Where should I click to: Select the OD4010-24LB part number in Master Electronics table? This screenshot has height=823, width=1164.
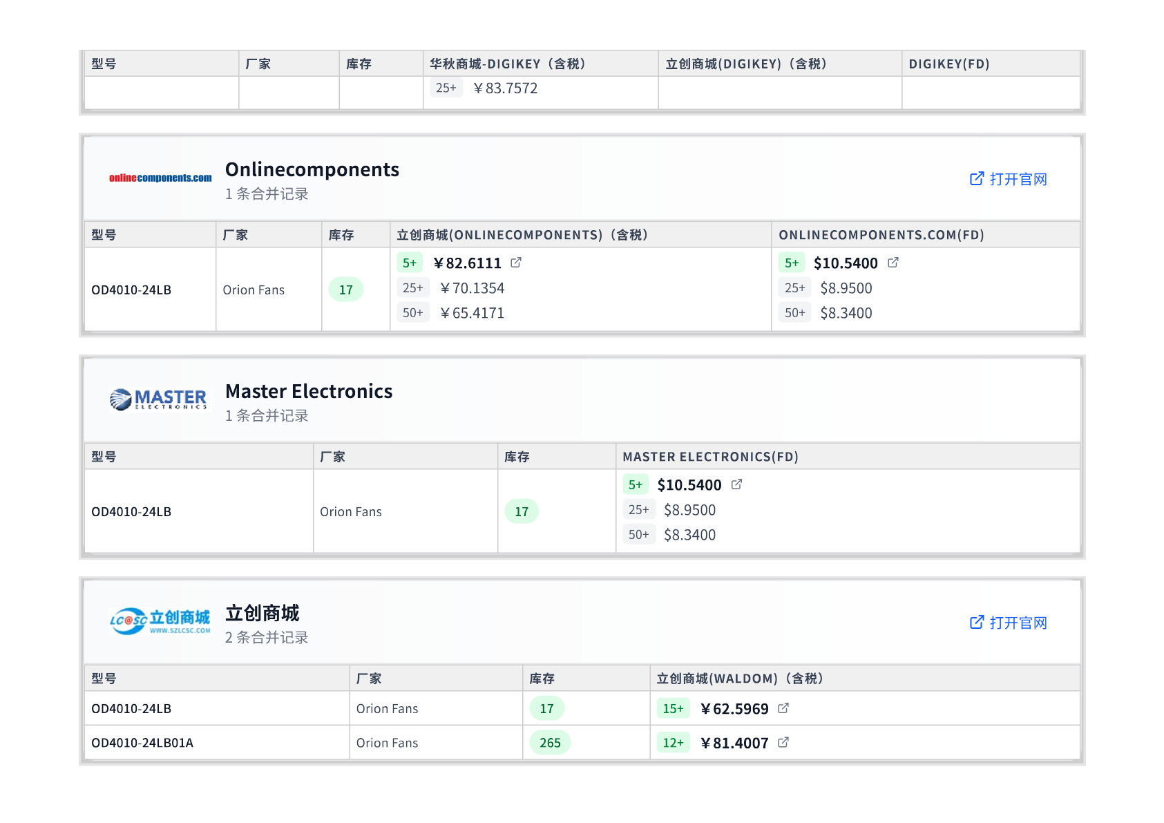tap(131, 511)
